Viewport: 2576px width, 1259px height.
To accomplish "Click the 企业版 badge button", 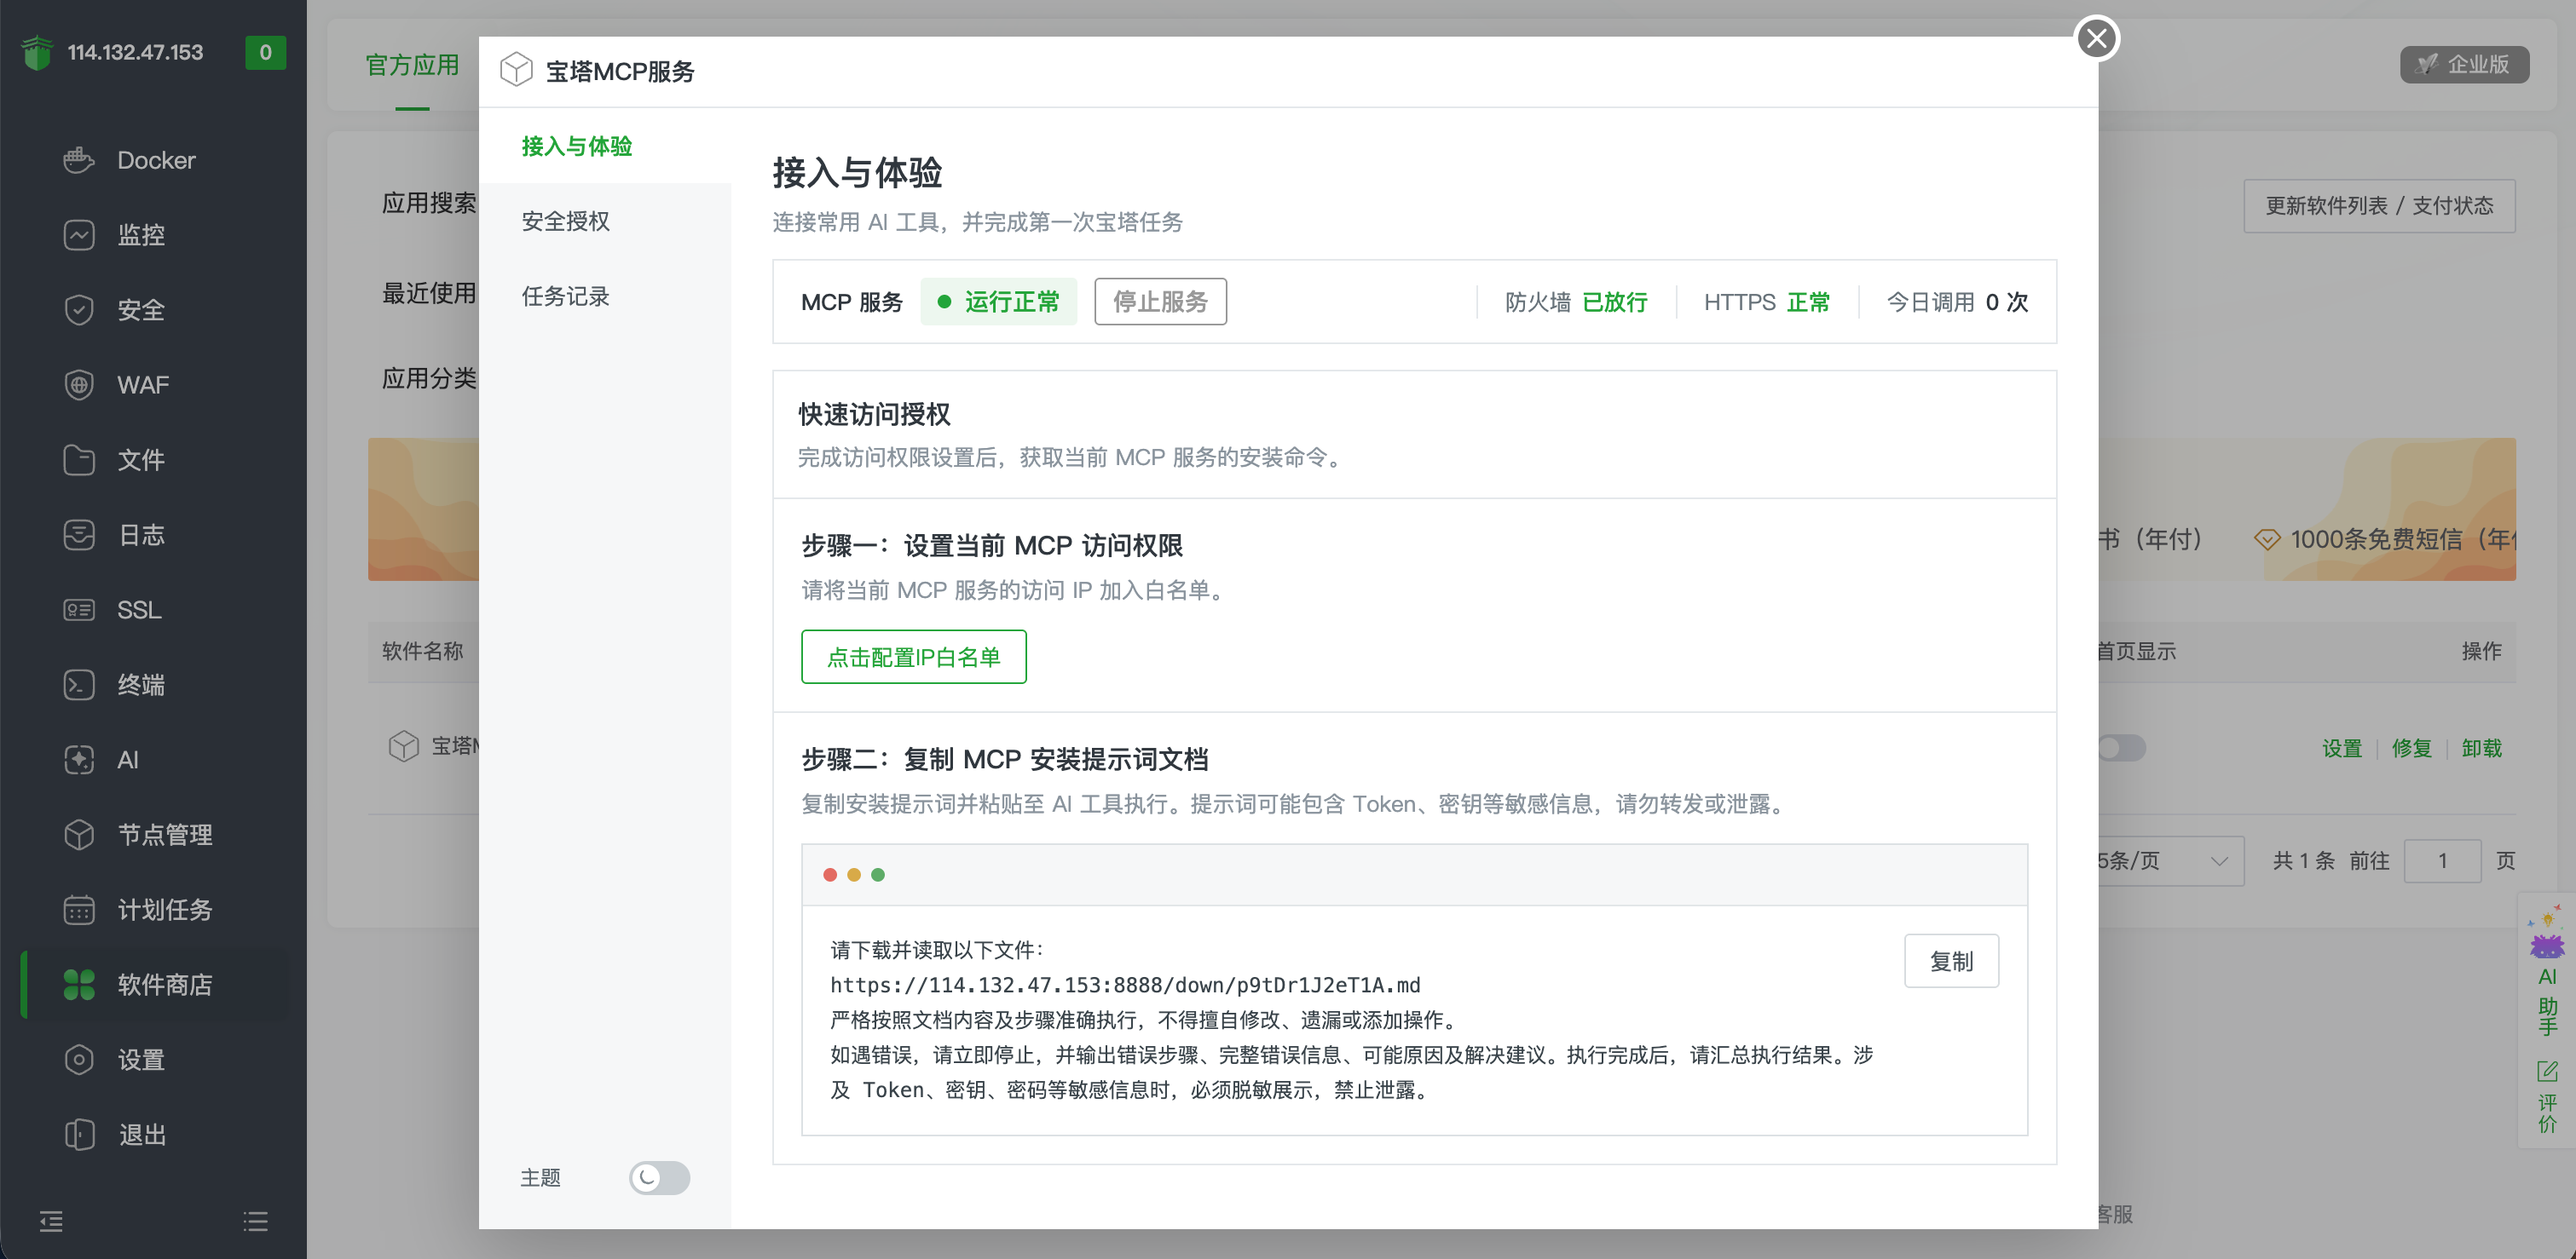I will click(x=2464, y=64).
